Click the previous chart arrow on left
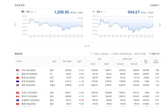This screenshot has height=107, width=163. pyautogui.click(x=15, y=25)
